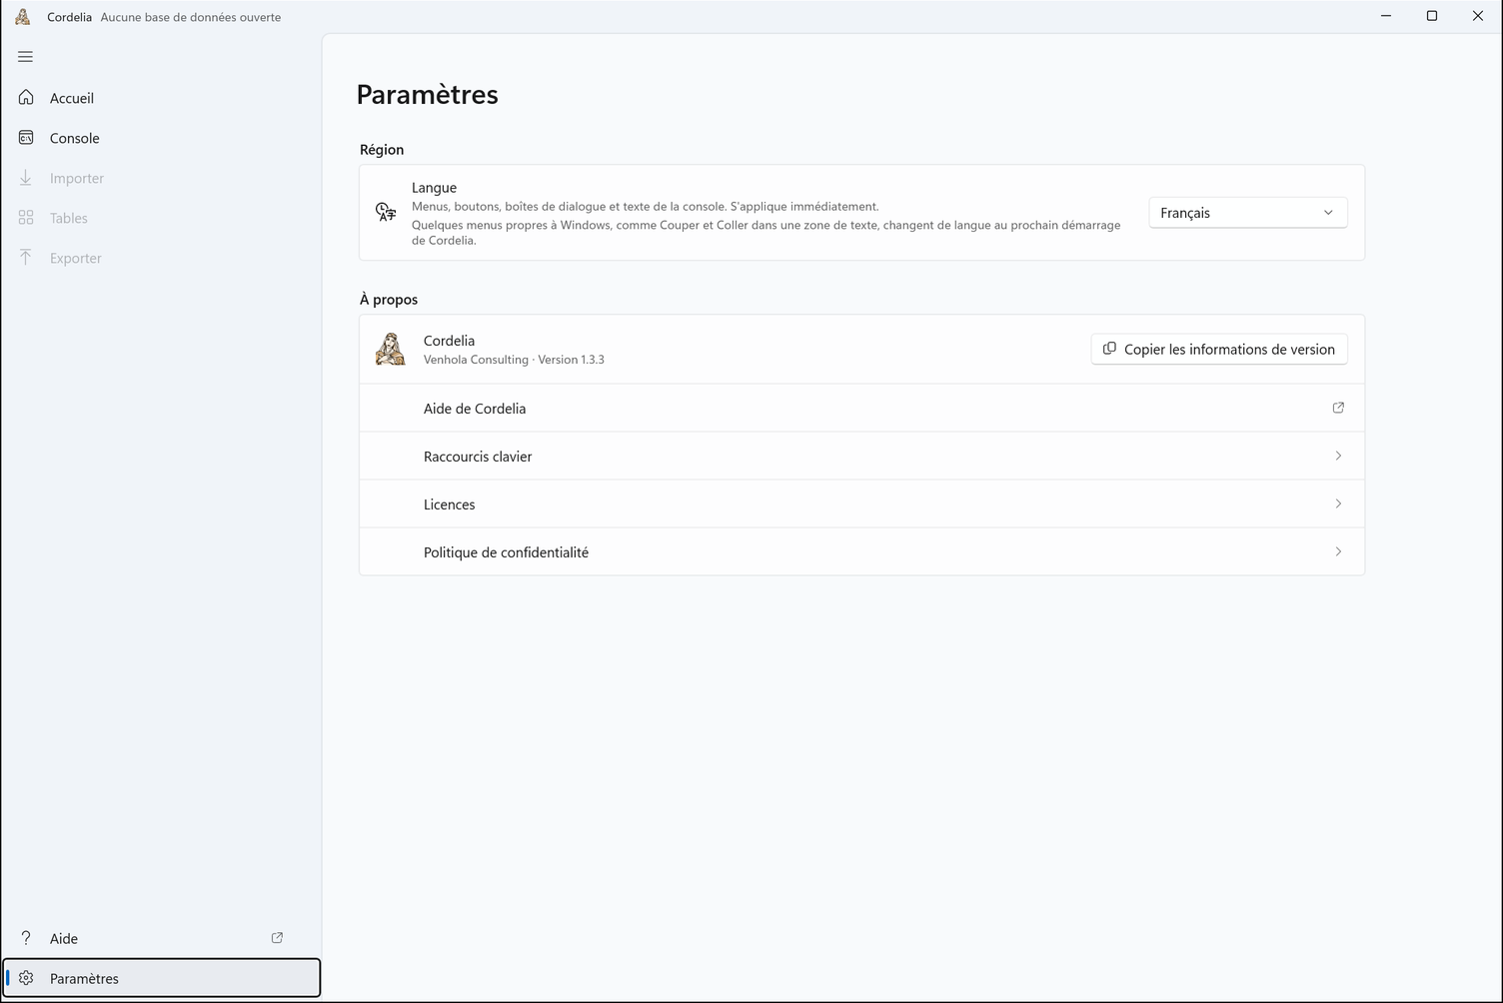Minimize the Cordelia window

[x=1386, y=16]
